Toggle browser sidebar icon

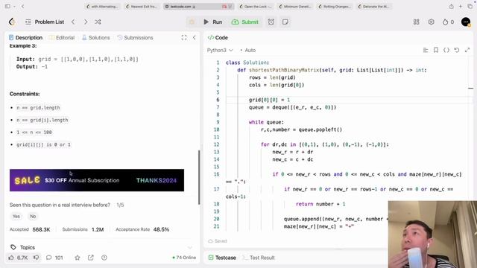click(7, 6)
